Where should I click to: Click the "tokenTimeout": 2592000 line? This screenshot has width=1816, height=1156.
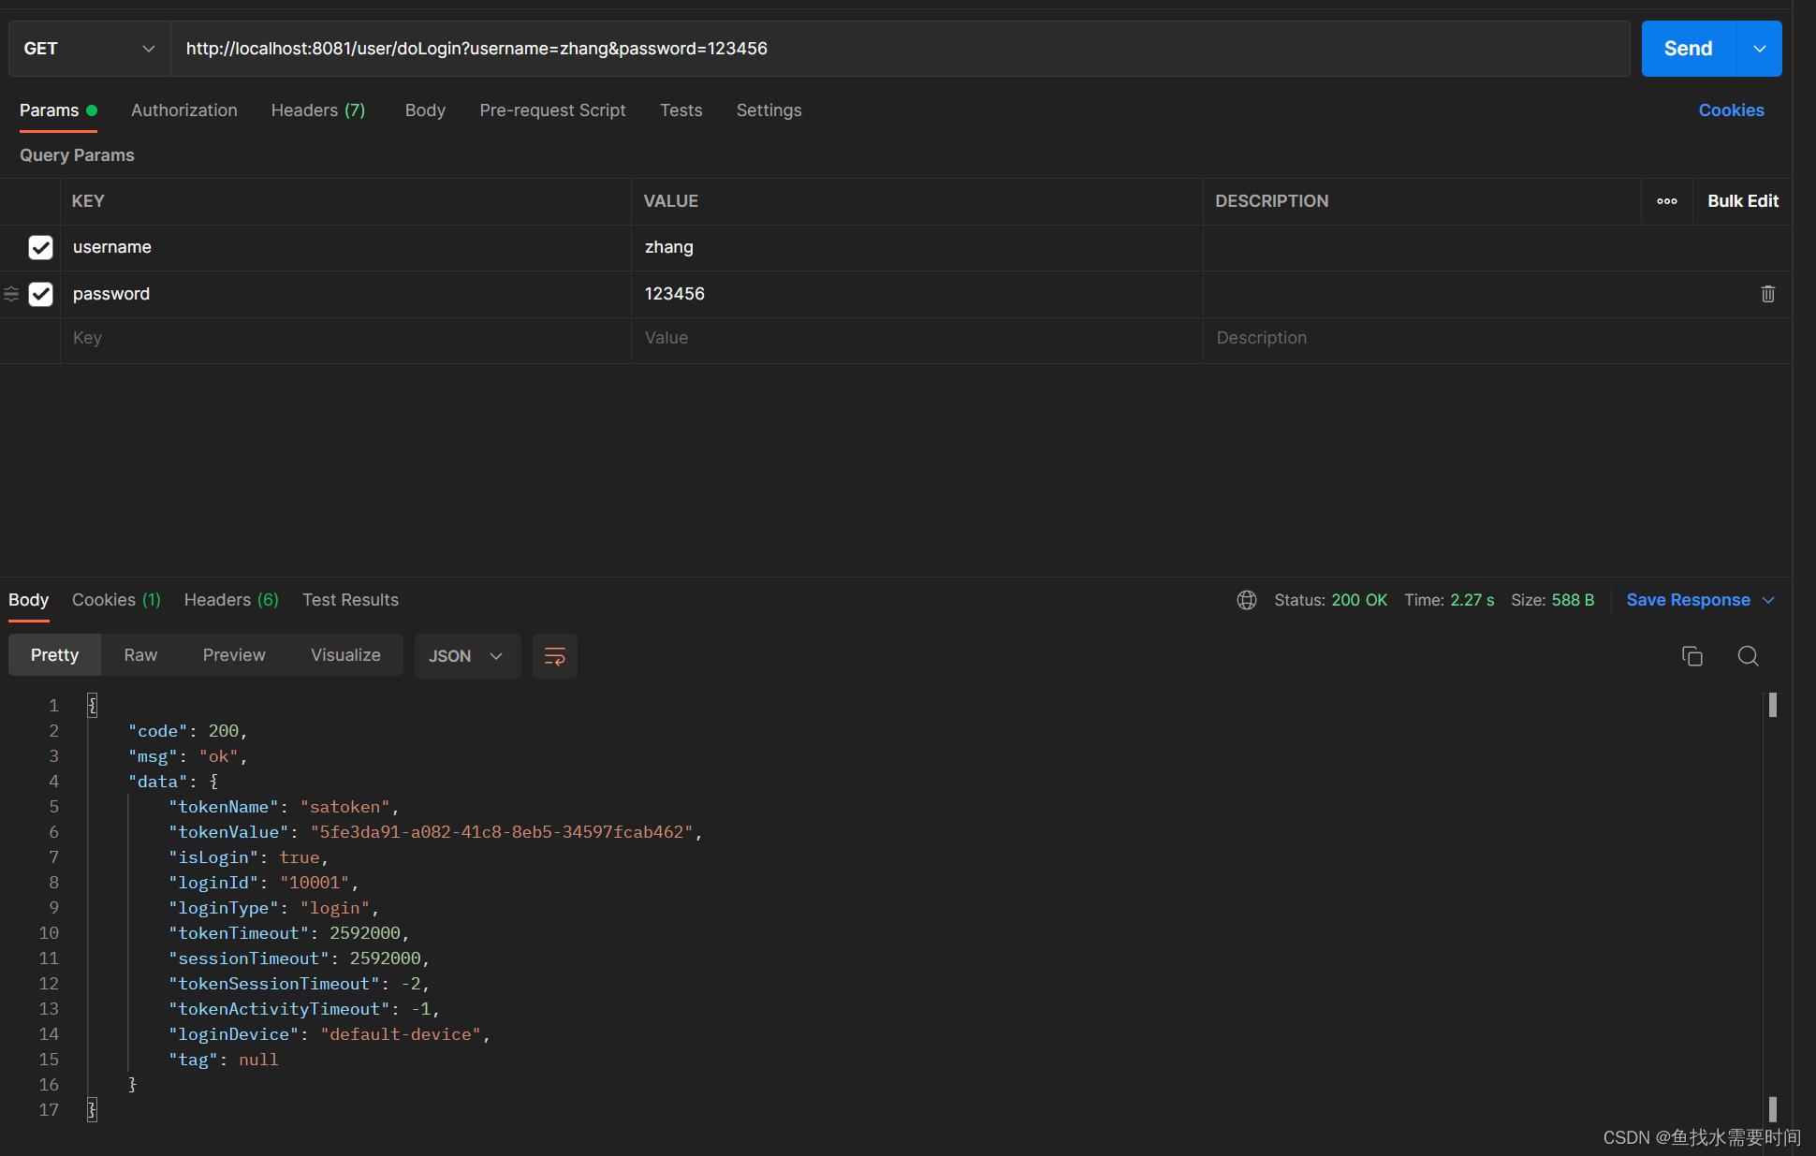(288, 933)
